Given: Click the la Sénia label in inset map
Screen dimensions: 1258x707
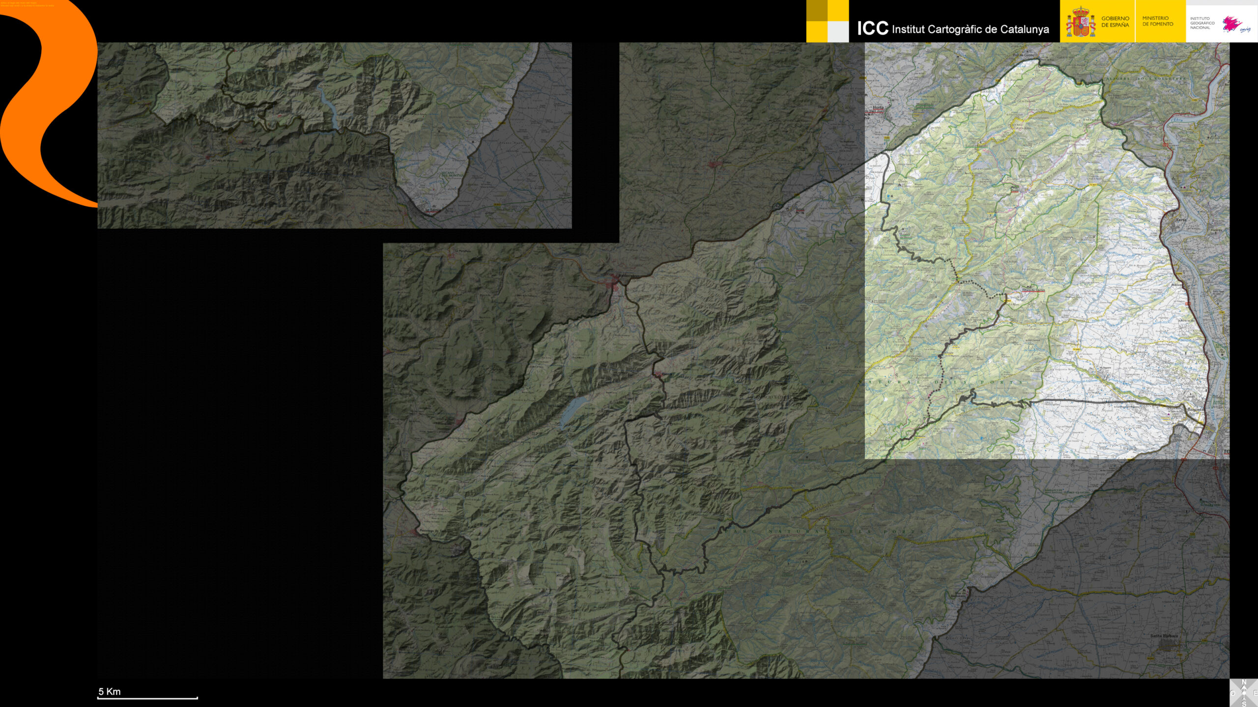Looking at the screenshot, I should pyautogui.click(x=432, y=210).
